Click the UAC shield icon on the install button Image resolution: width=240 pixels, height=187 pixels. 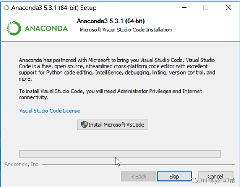[84, 125]
